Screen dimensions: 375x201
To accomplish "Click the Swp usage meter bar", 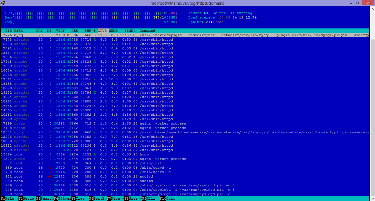I will pos(91,22).
